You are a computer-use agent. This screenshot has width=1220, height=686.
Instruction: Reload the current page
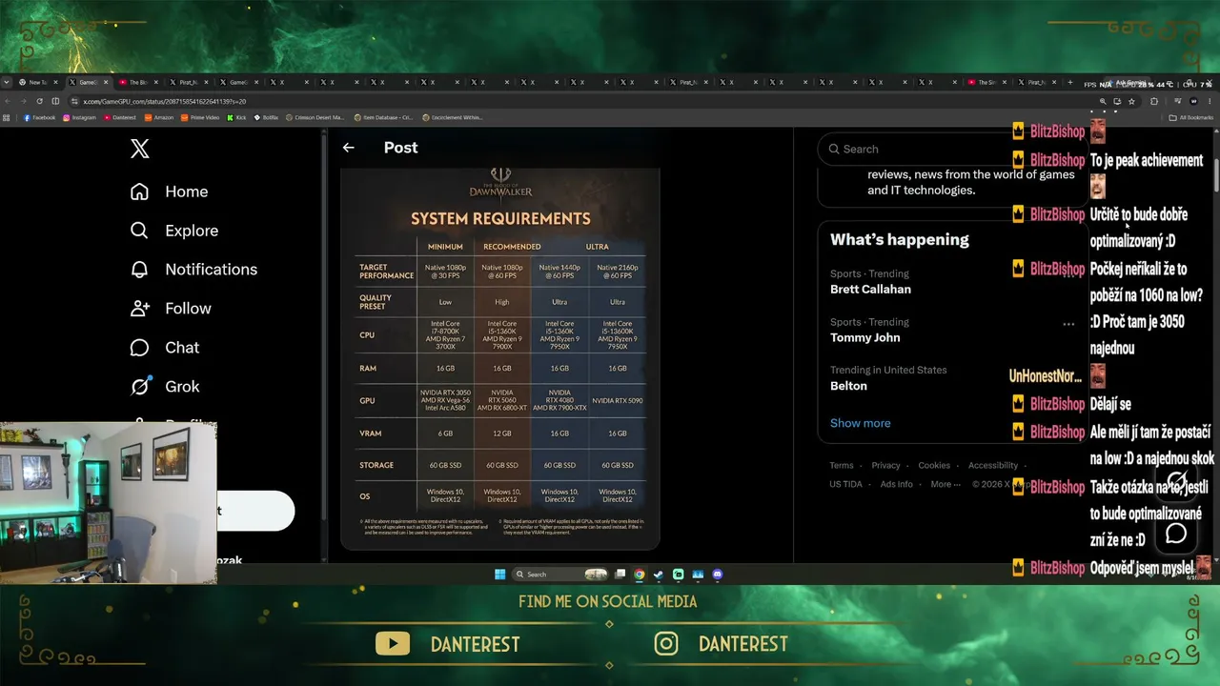[38, 101]
